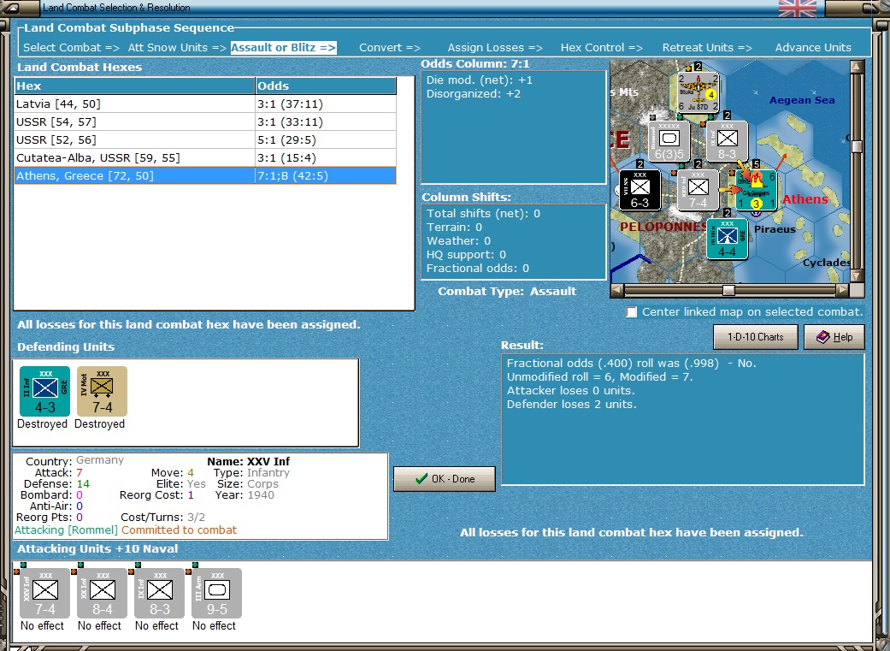
Task: Click the Att Snow Units subphase step
Action: 177,48
